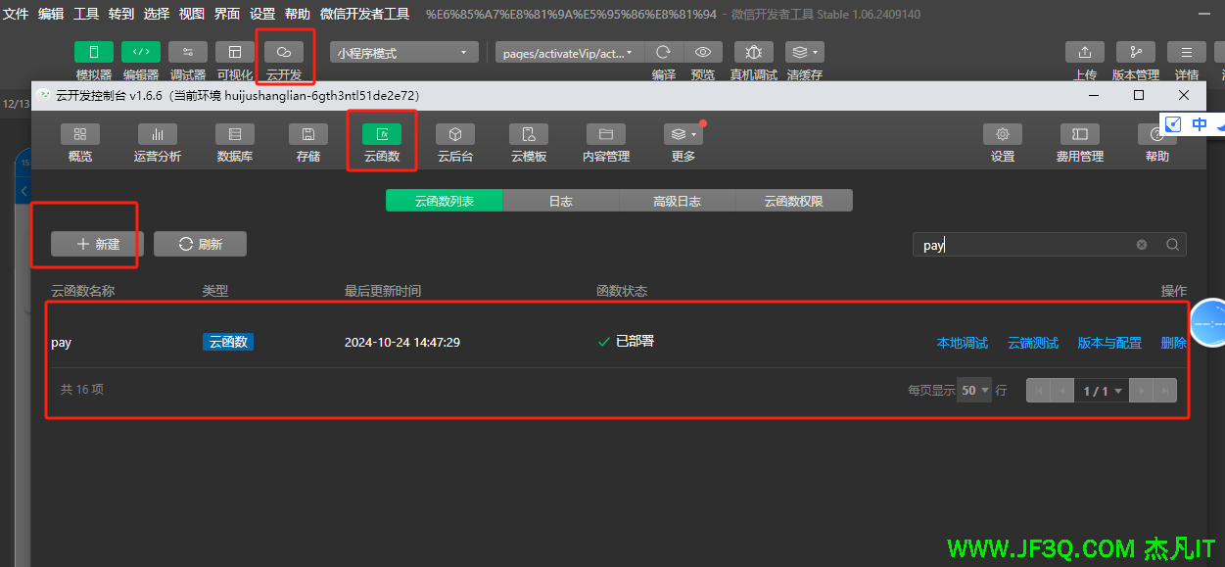Open the 每页显示 50 rows dropdown

(x=974, y=390)
